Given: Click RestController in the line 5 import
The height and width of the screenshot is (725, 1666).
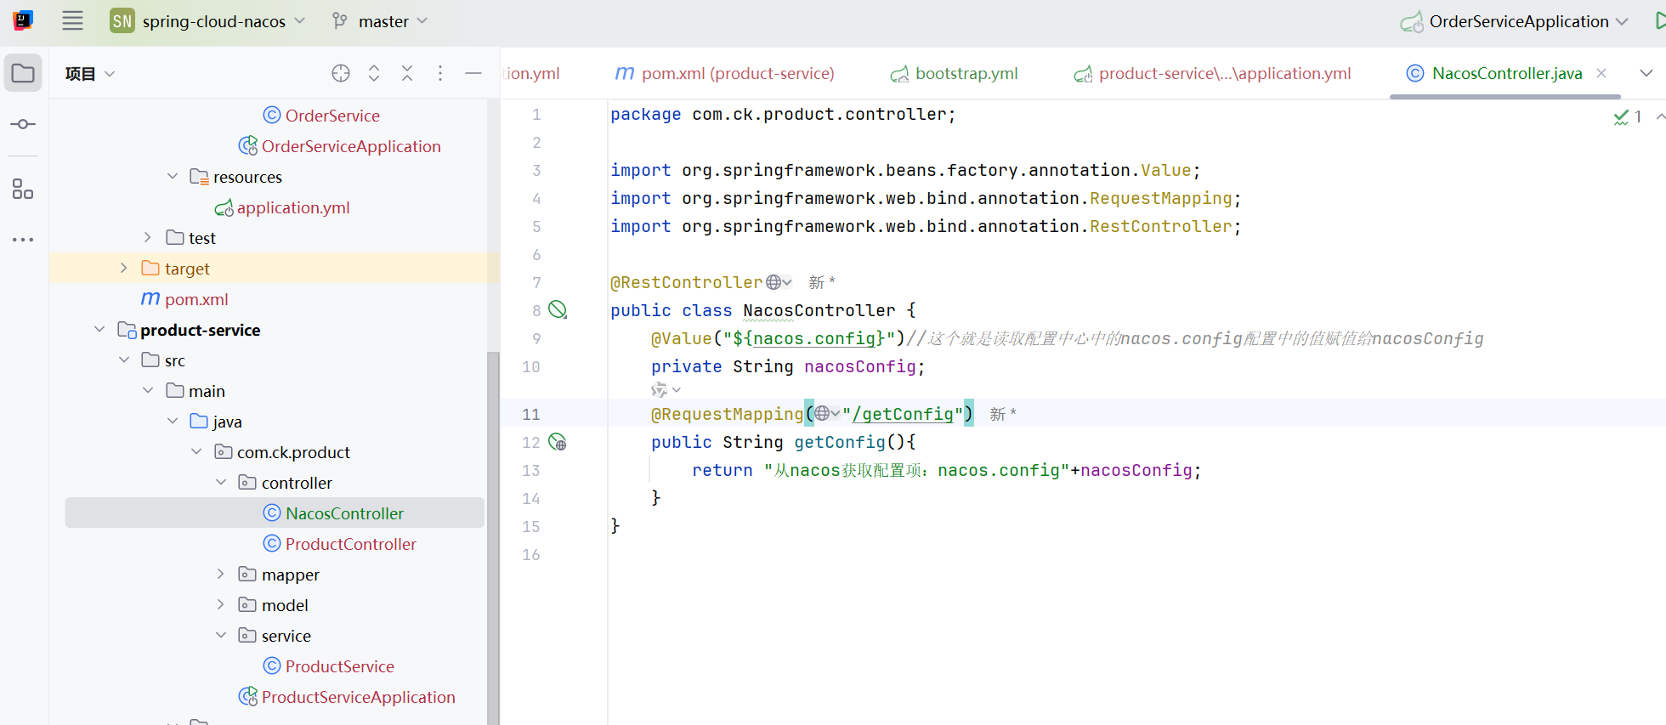Looking at the screenshot, I should click(x=1161, y=226).
